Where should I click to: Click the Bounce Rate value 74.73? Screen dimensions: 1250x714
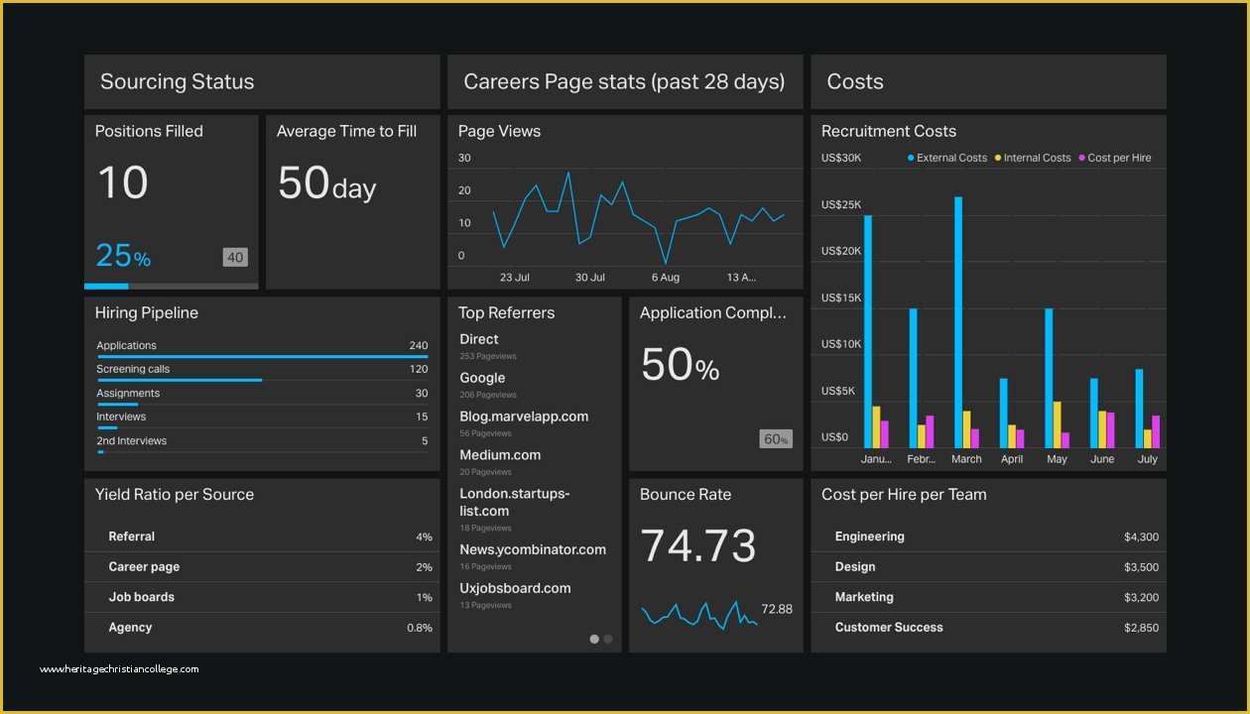point(698,546)
